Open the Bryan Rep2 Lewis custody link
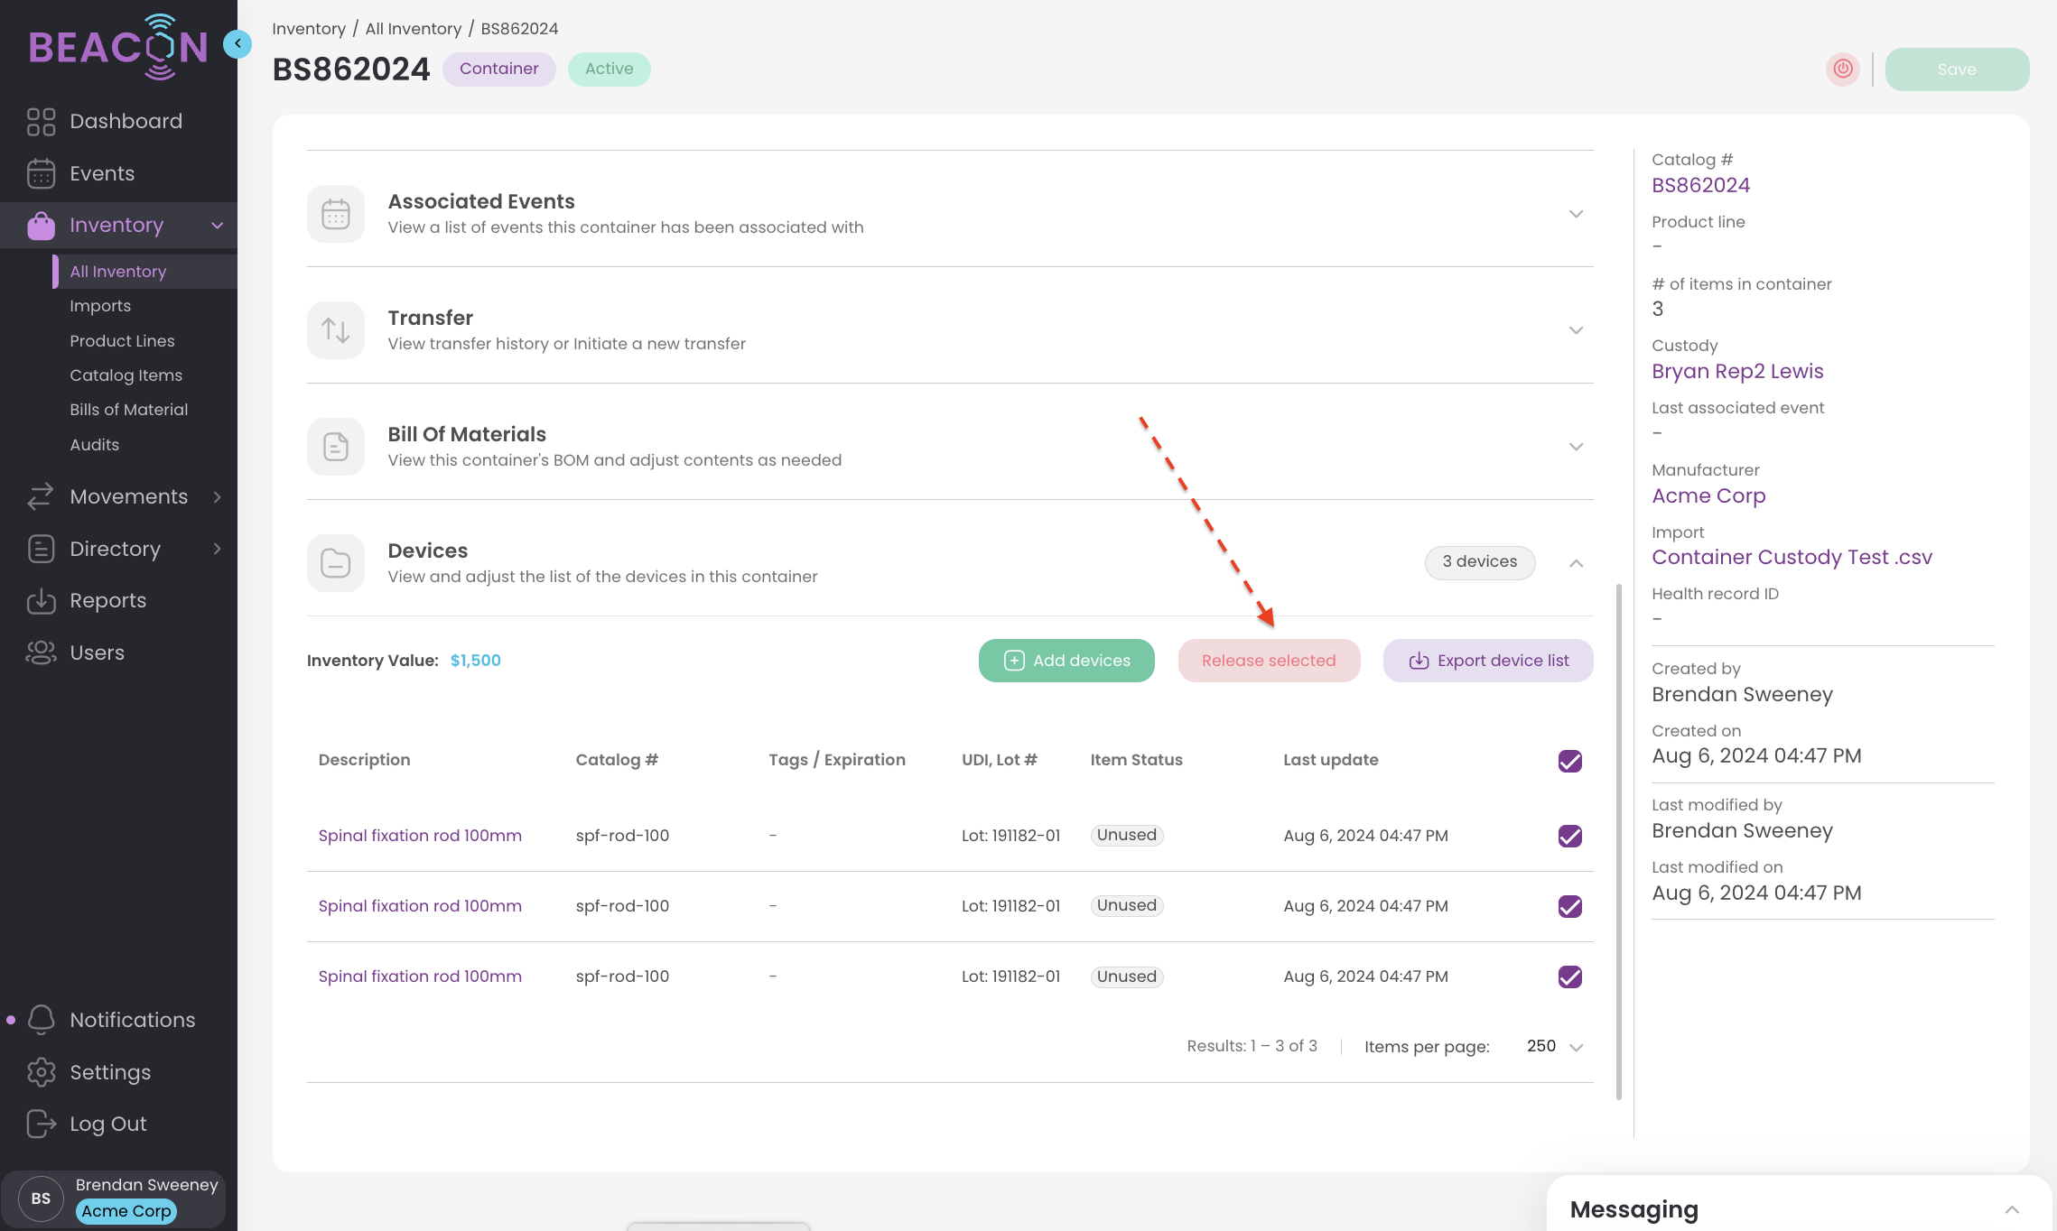Image resolution: width=2057 pixels, height=1231 pixels. tap(1736, 371)
